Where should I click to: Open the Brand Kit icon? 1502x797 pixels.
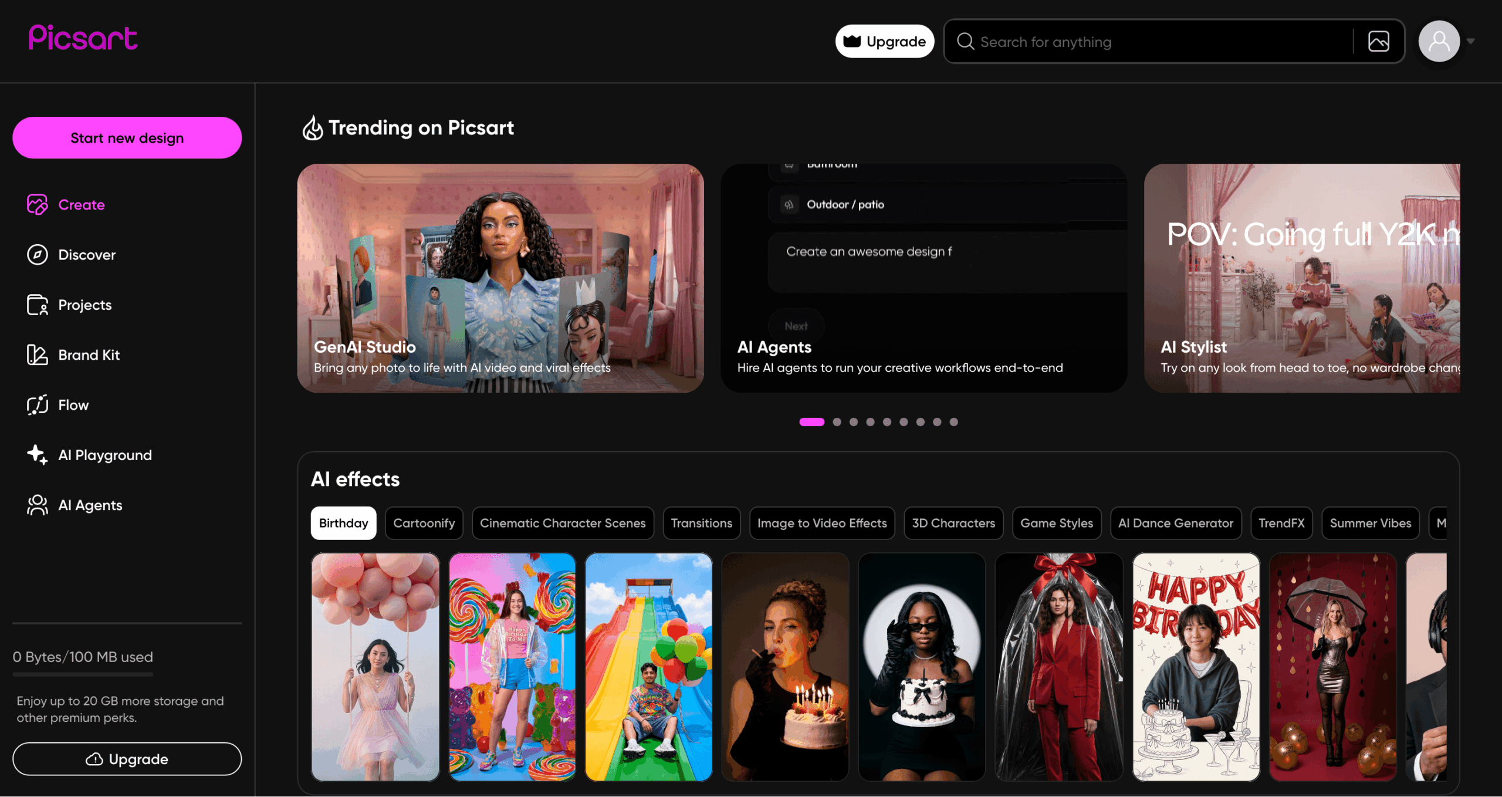[x=37, y=355]
